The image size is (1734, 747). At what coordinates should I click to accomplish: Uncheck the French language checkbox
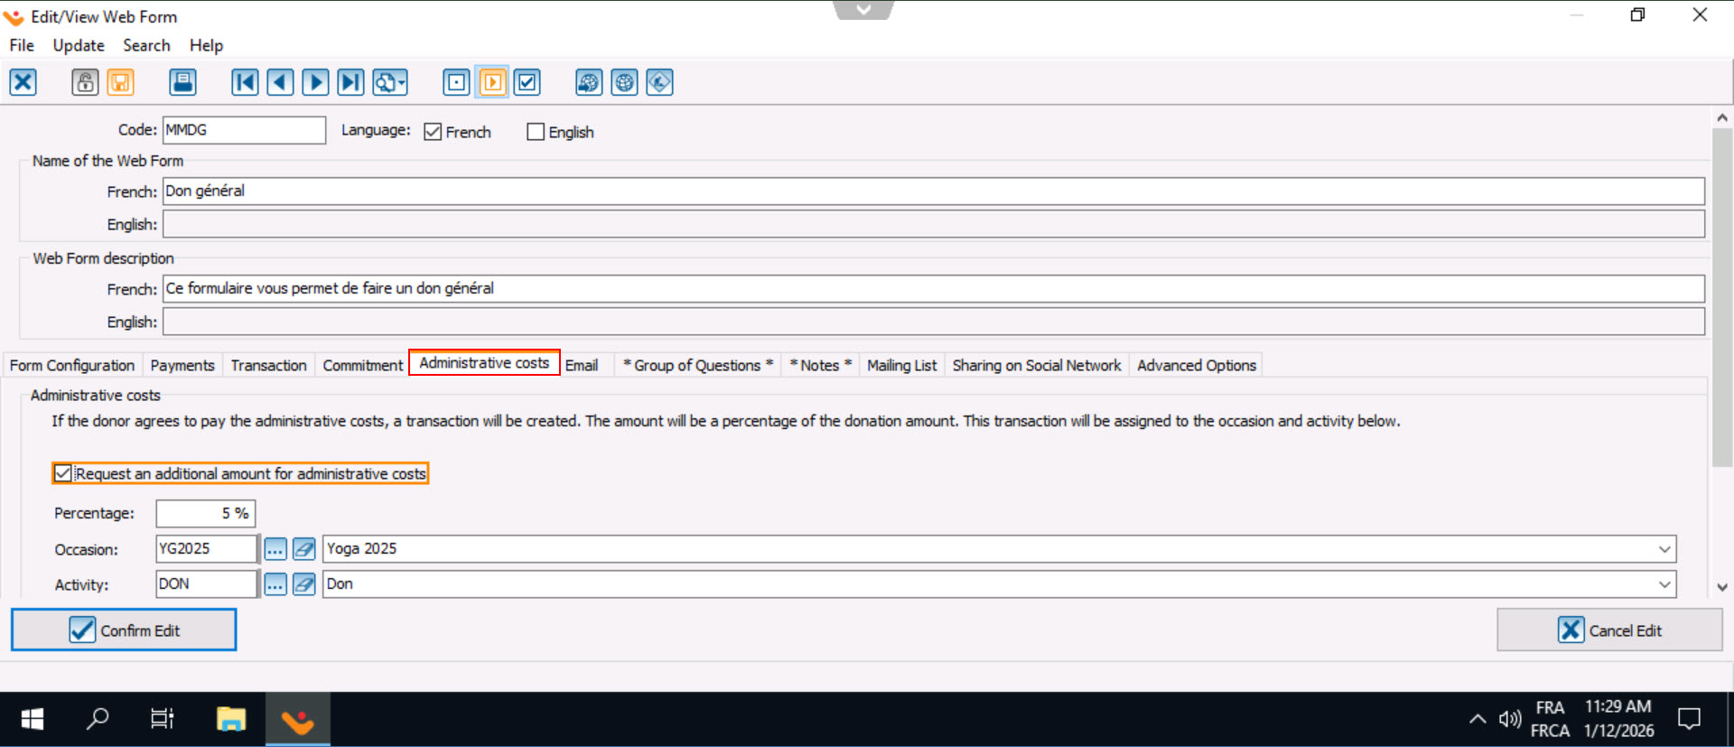pos(433,132)
